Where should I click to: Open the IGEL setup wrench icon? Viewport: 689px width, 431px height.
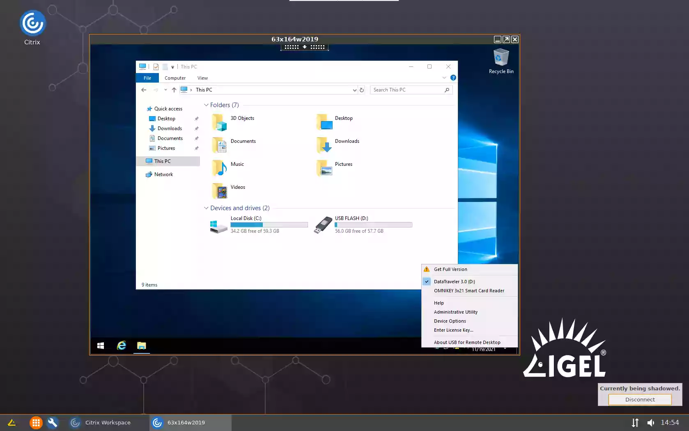tap(53, 422)
